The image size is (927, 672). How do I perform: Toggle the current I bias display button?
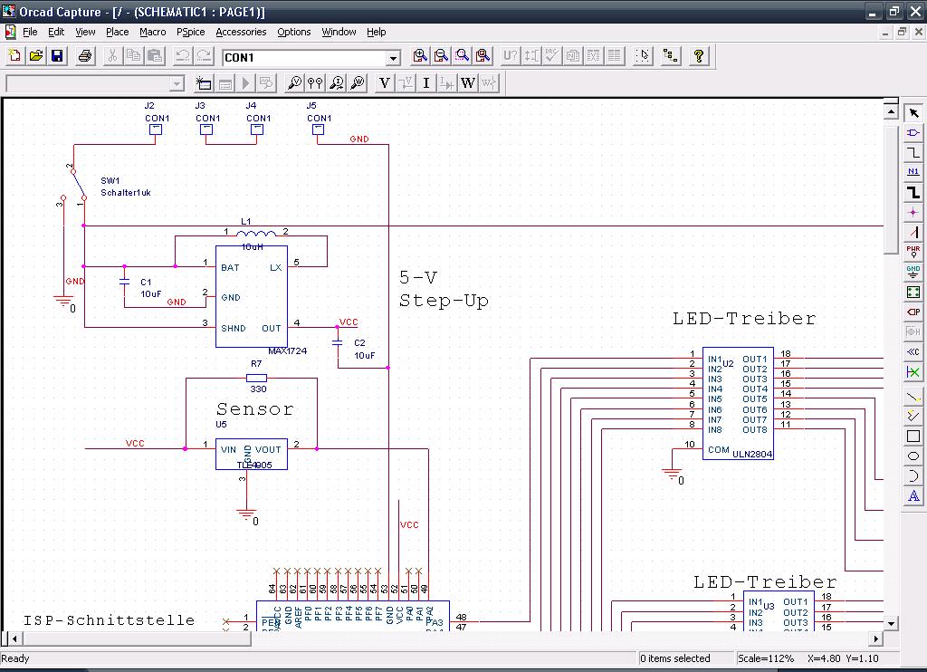426,83
